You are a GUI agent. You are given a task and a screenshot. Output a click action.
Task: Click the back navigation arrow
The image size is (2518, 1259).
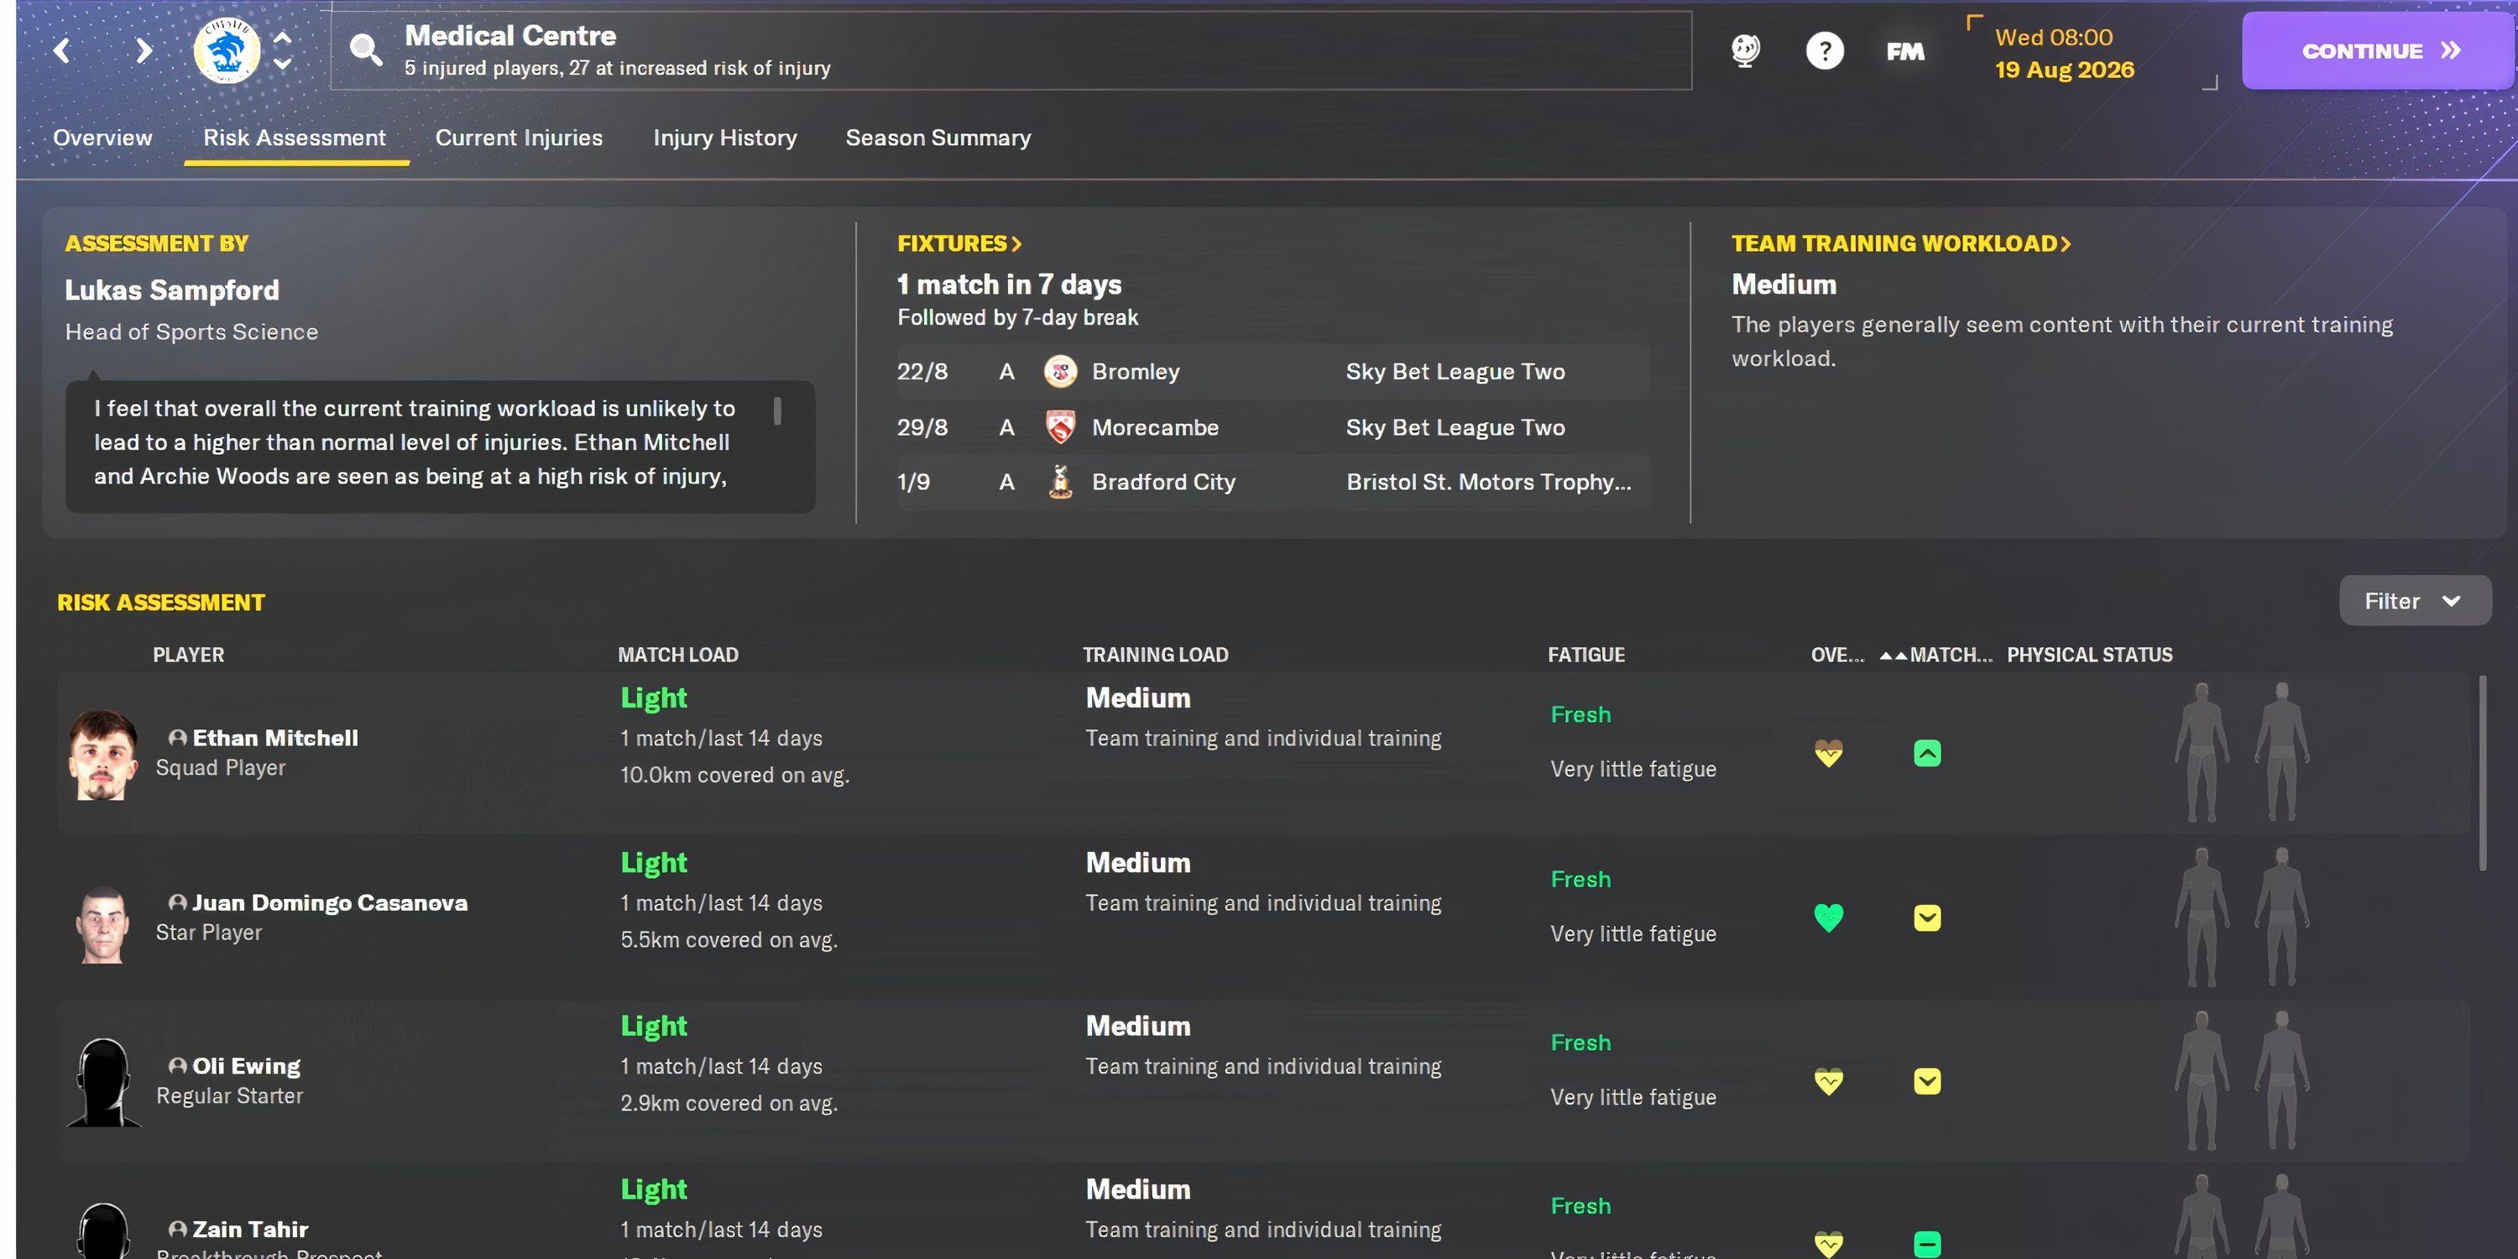(x=60, y=50)
